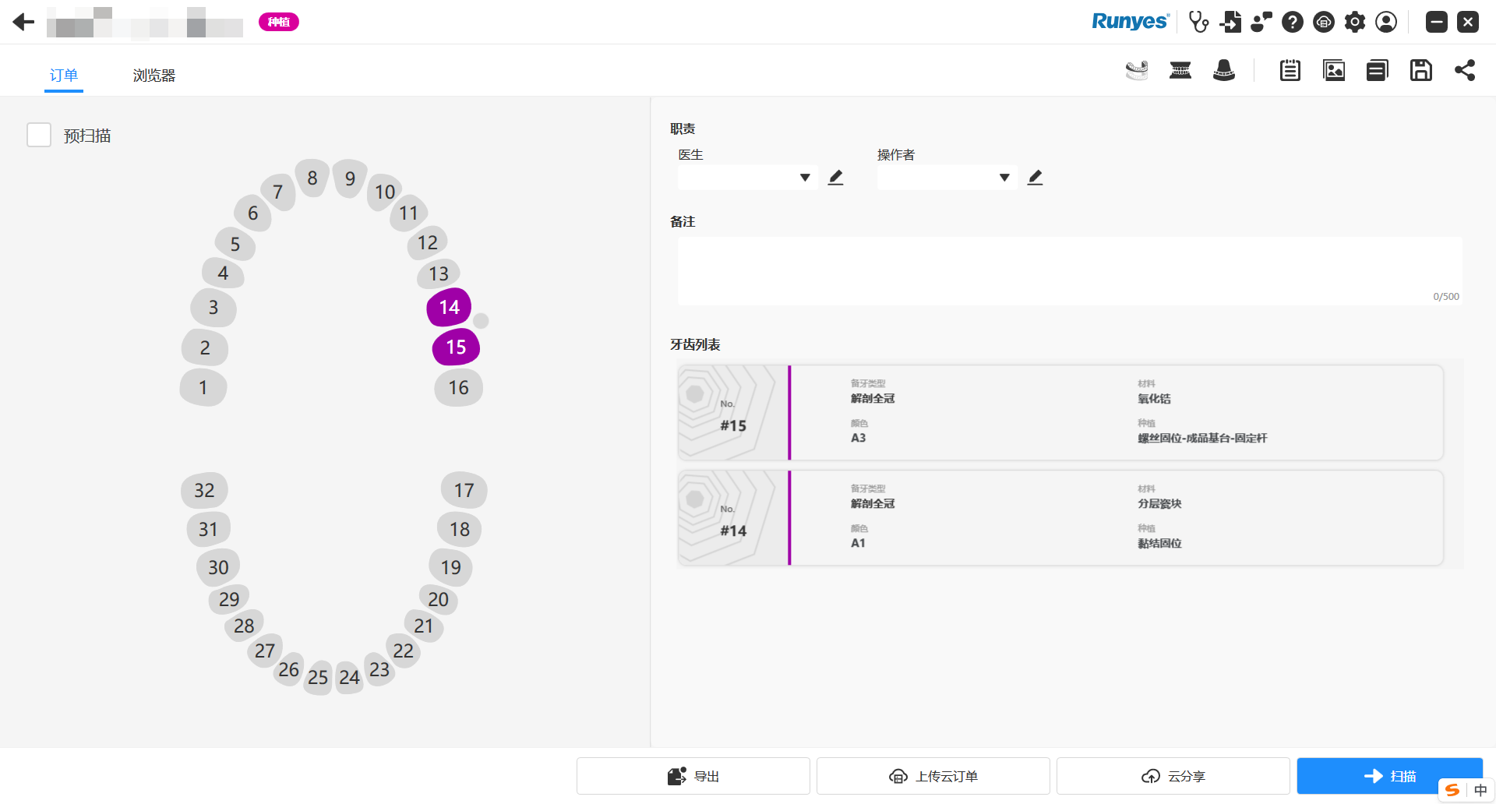The height and width of the screenshot is (804, 1496).
Task: Open the image gallery icon
Action: point(1334,70)
